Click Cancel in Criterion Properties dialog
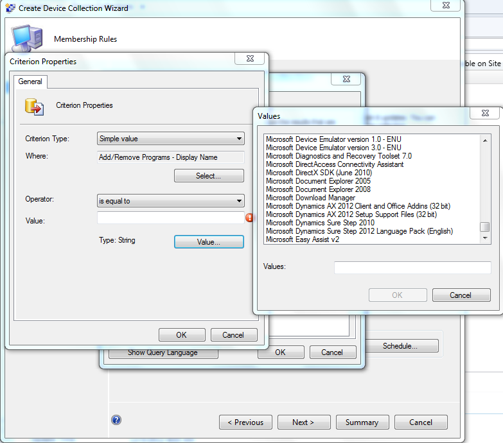Viewport: 503px width, 443px height. point(234,335)
